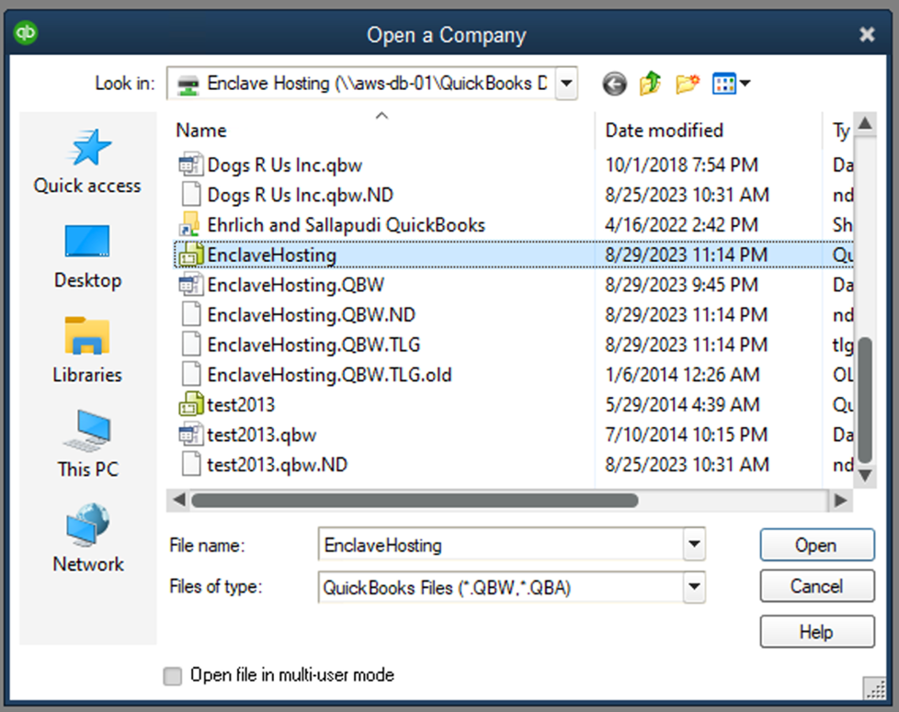Open Desktop in the places bar

point(87,257)
